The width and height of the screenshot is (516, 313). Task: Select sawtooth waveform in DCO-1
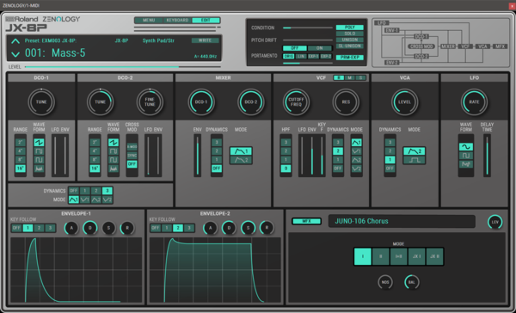pyautogui.click(x=39, y=143)
